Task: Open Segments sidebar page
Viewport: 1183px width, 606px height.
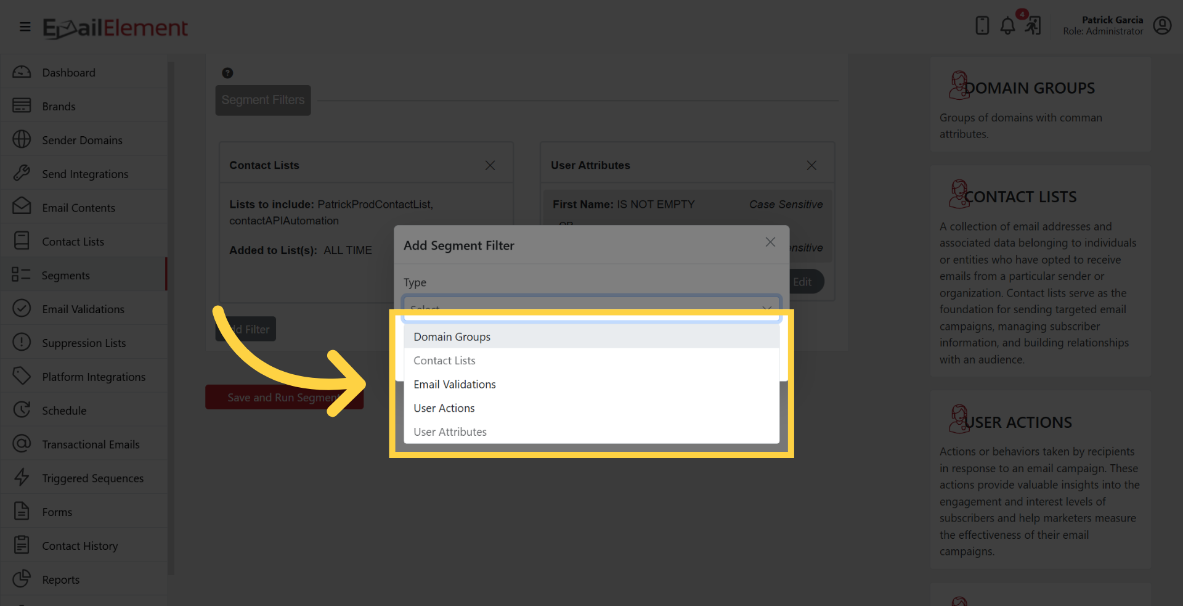Action: click(65, 276)
